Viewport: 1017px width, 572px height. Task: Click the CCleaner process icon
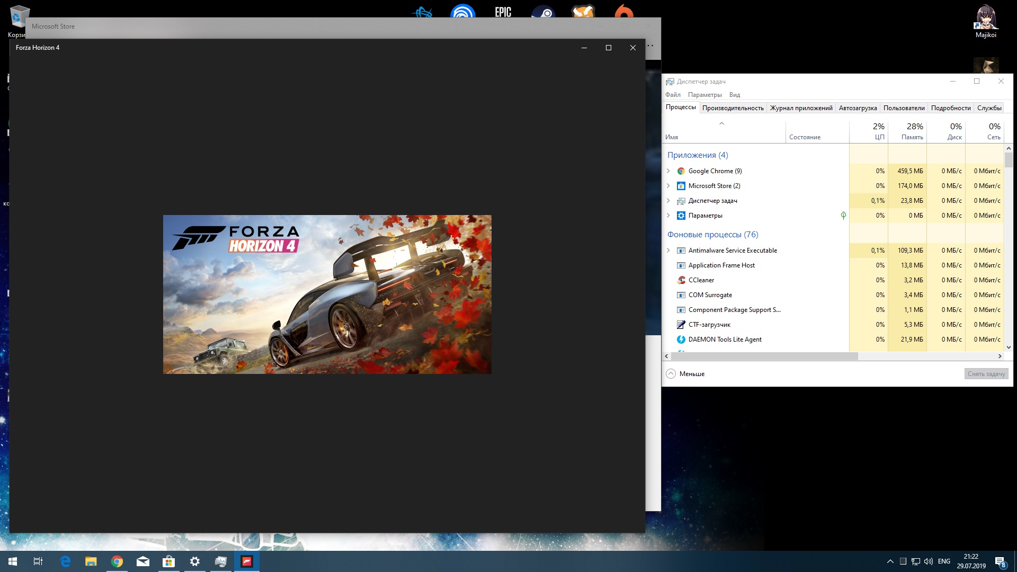(x=681, y=280)
